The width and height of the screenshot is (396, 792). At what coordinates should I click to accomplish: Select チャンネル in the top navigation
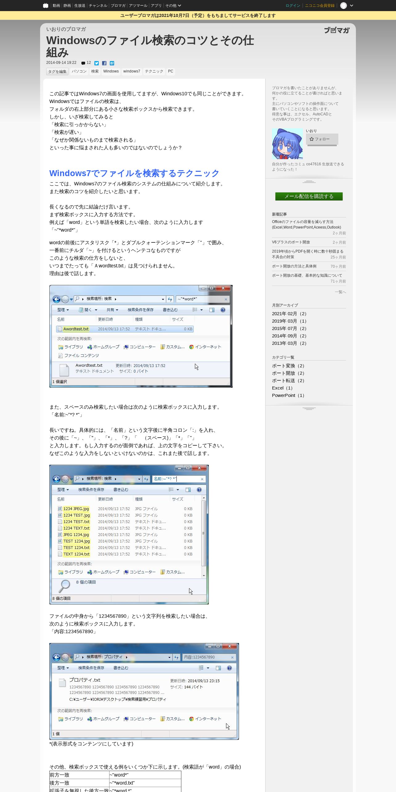[98, 6]
